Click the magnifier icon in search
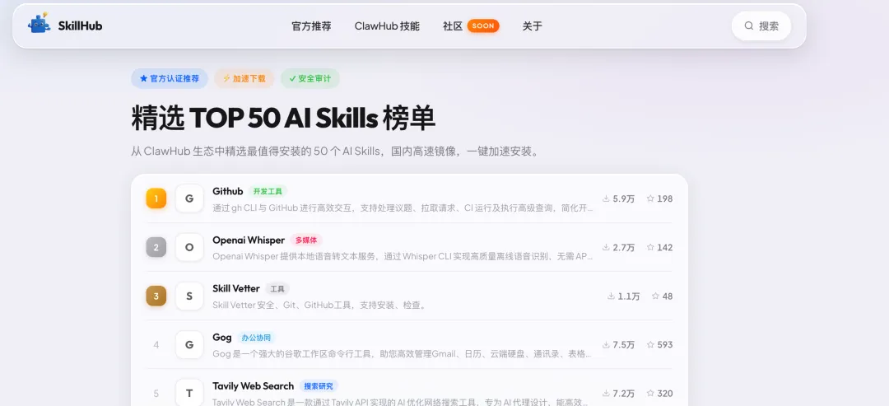Image resolution: width=889 pixels, height=406 pixels. tap(749, 26)
